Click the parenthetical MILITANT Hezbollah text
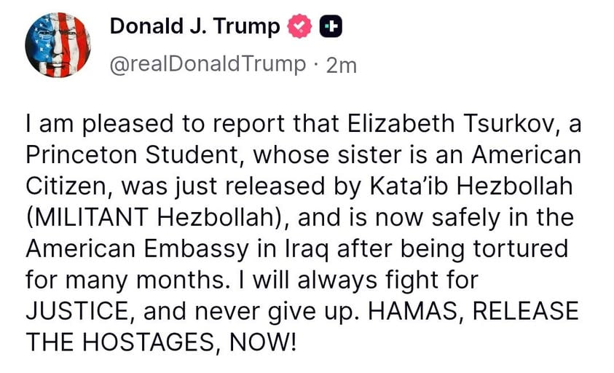Image resolution: width=614 pixels, height=373 pixels. point(158,217)
